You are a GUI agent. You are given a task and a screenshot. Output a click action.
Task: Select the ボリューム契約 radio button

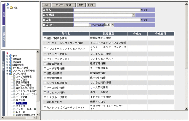(45, 92)
